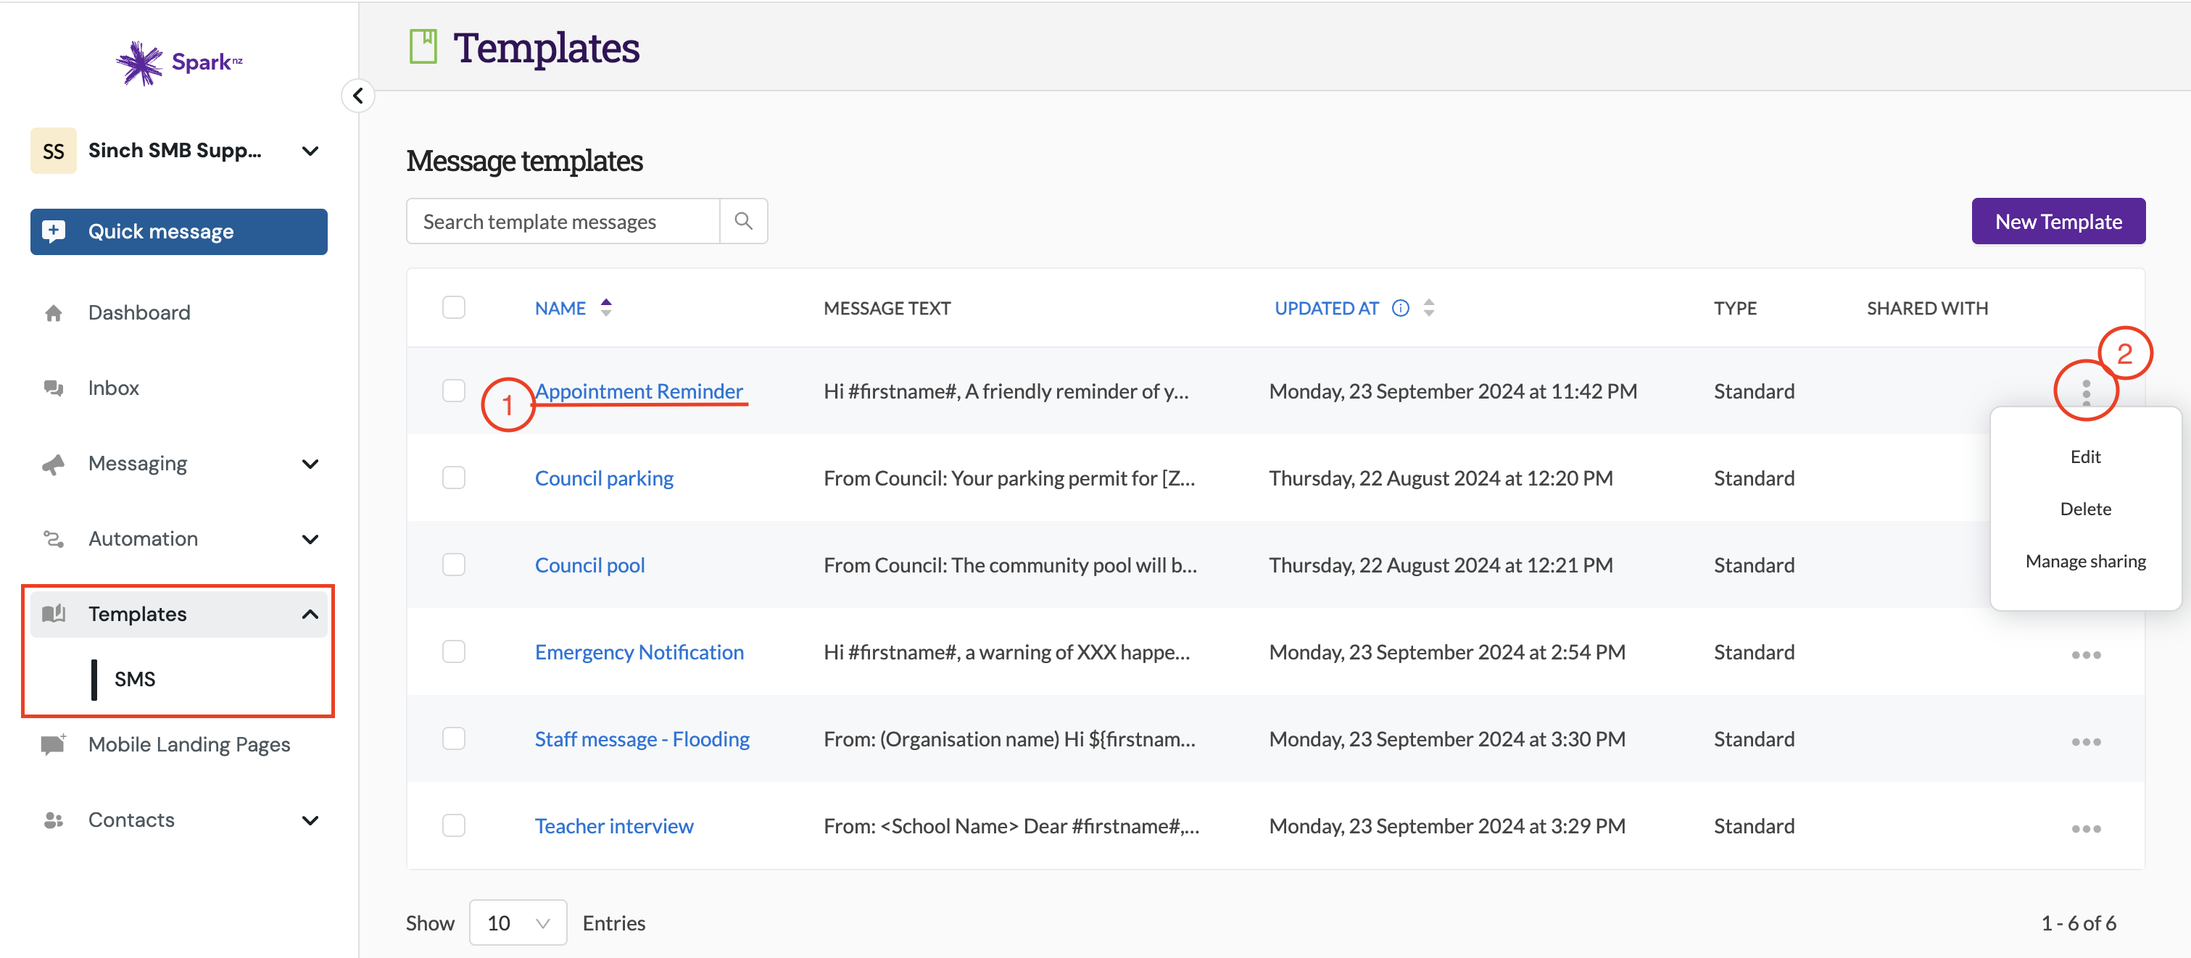Check the Teacher interview row checkbox

(x=453, y=825)
